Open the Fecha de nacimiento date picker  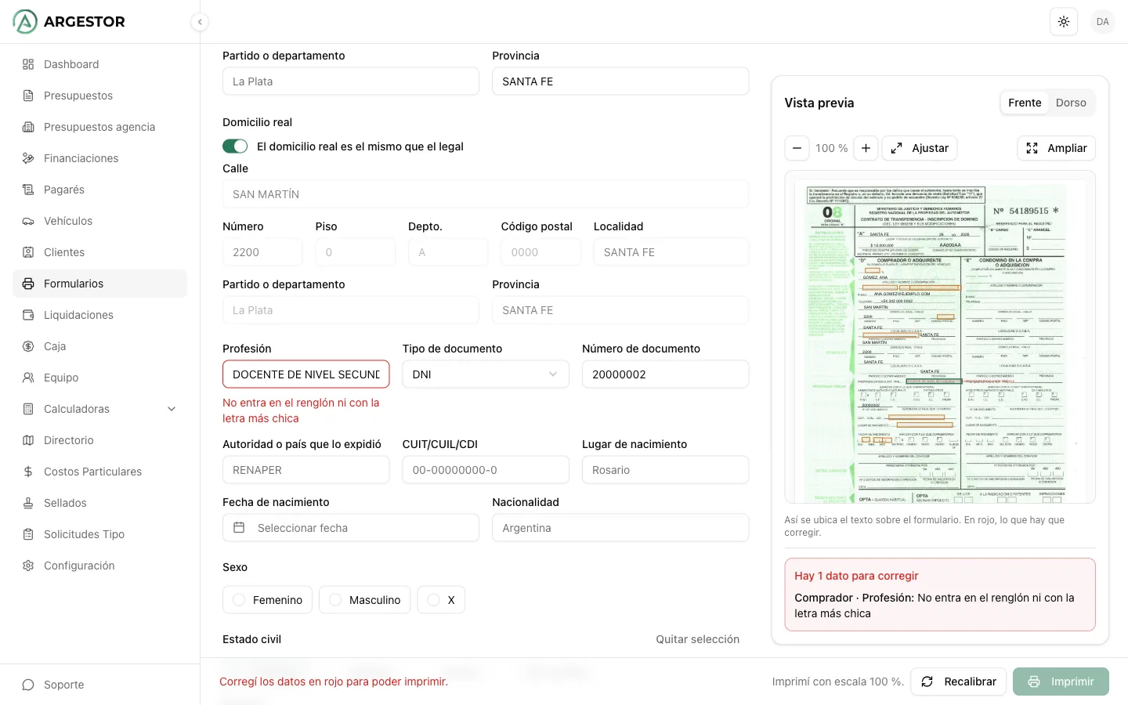tap(351, 528)
